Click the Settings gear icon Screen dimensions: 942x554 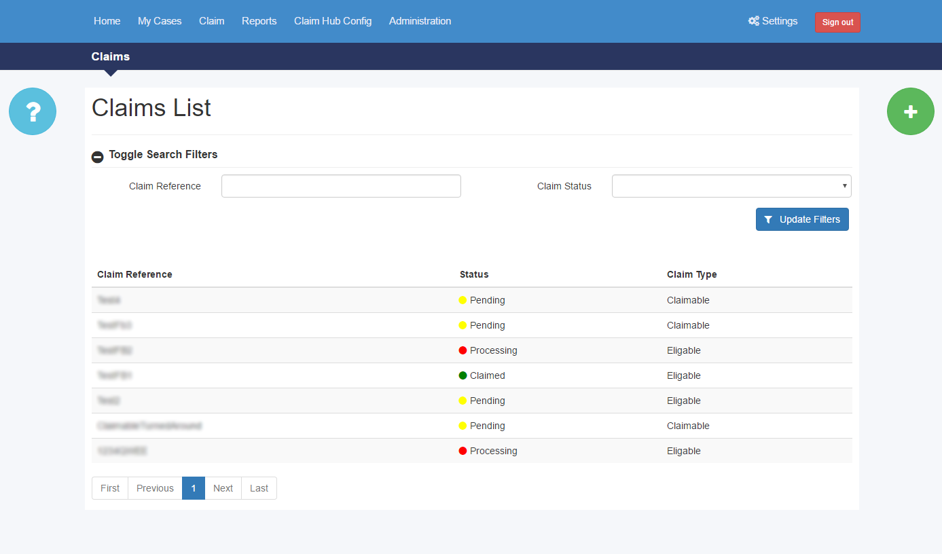(753, 21)
